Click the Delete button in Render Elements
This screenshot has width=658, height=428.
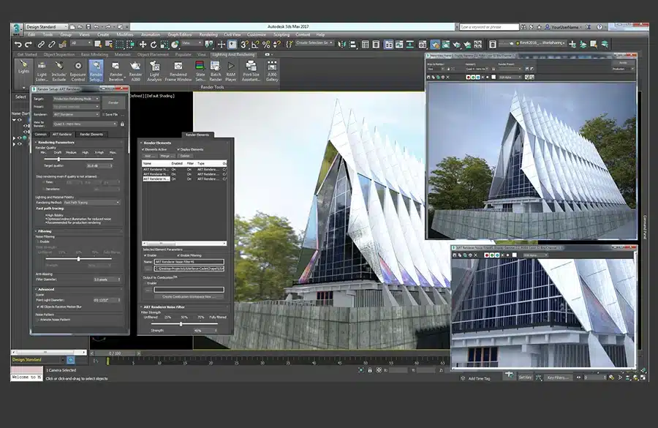[185, 156]
